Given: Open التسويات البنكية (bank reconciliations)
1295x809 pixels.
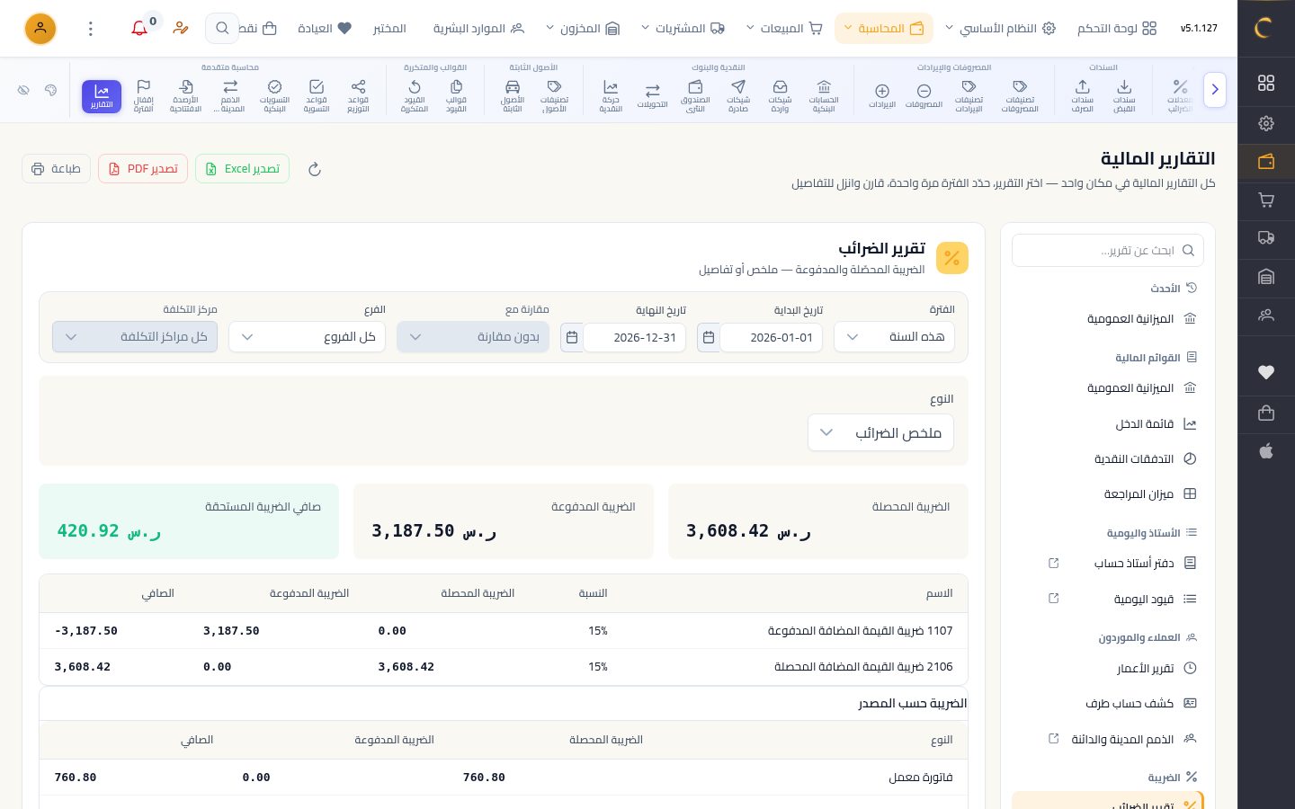Looking at the screenshot, I should (274, 96).
